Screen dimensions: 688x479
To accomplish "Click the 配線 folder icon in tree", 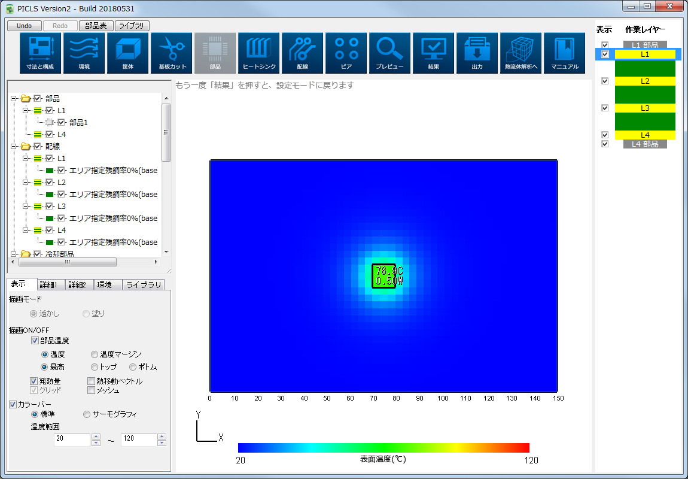I will coord(26,146).
